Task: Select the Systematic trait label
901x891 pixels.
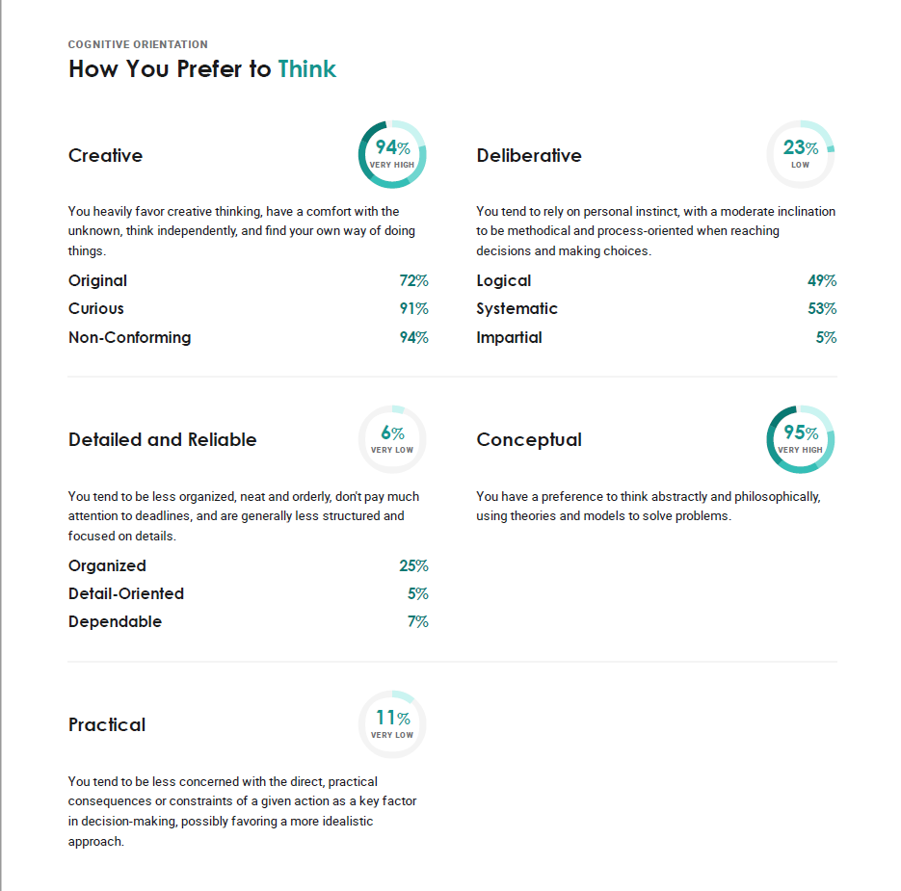Action: 517,309
